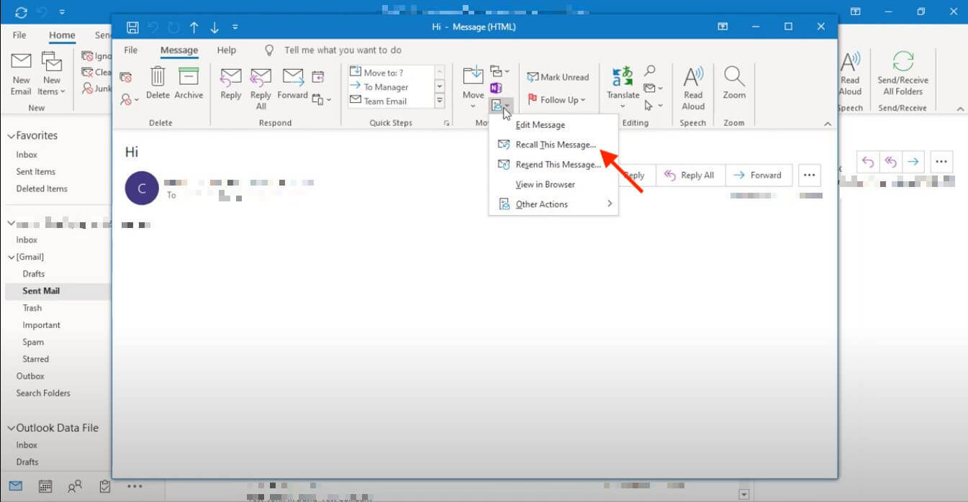
Task: Select the Translate icon
Action: pos(621,85)
